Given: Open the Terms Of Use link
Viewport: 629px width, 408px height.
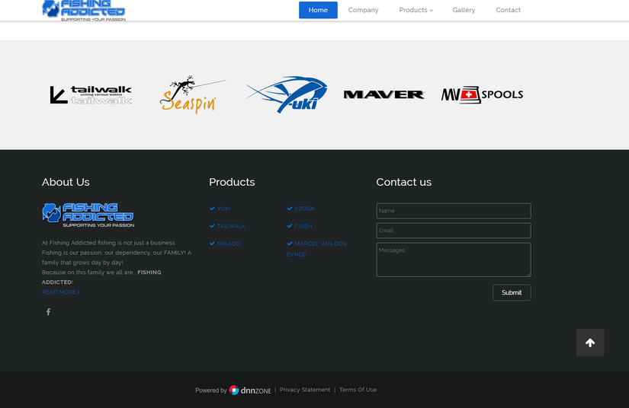Looking at the screenshot, I should (358, 390).
